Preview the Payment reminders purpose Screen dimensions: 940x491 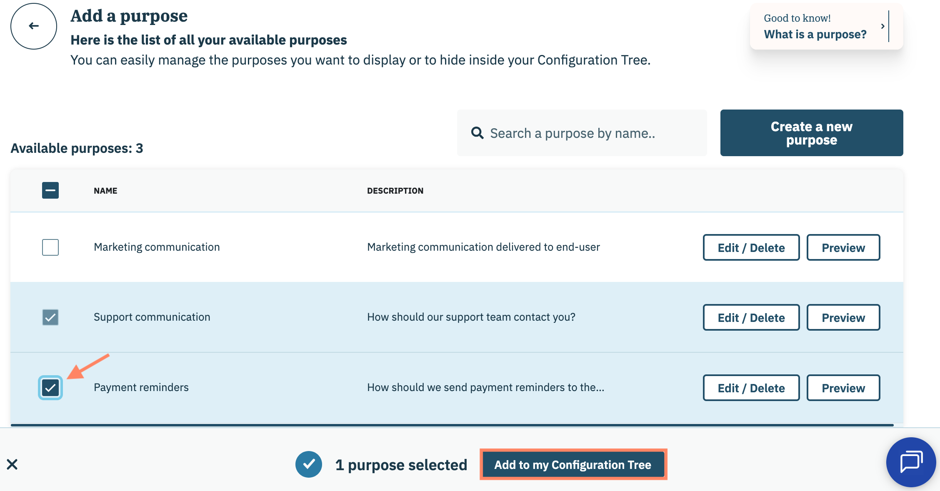click(843, 388)
